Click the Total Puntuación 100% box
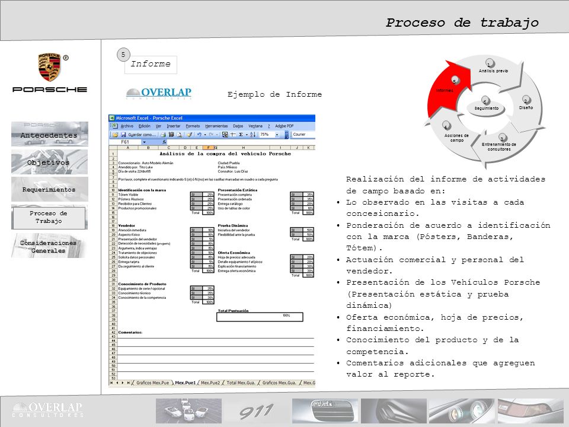 coord(260,317)
